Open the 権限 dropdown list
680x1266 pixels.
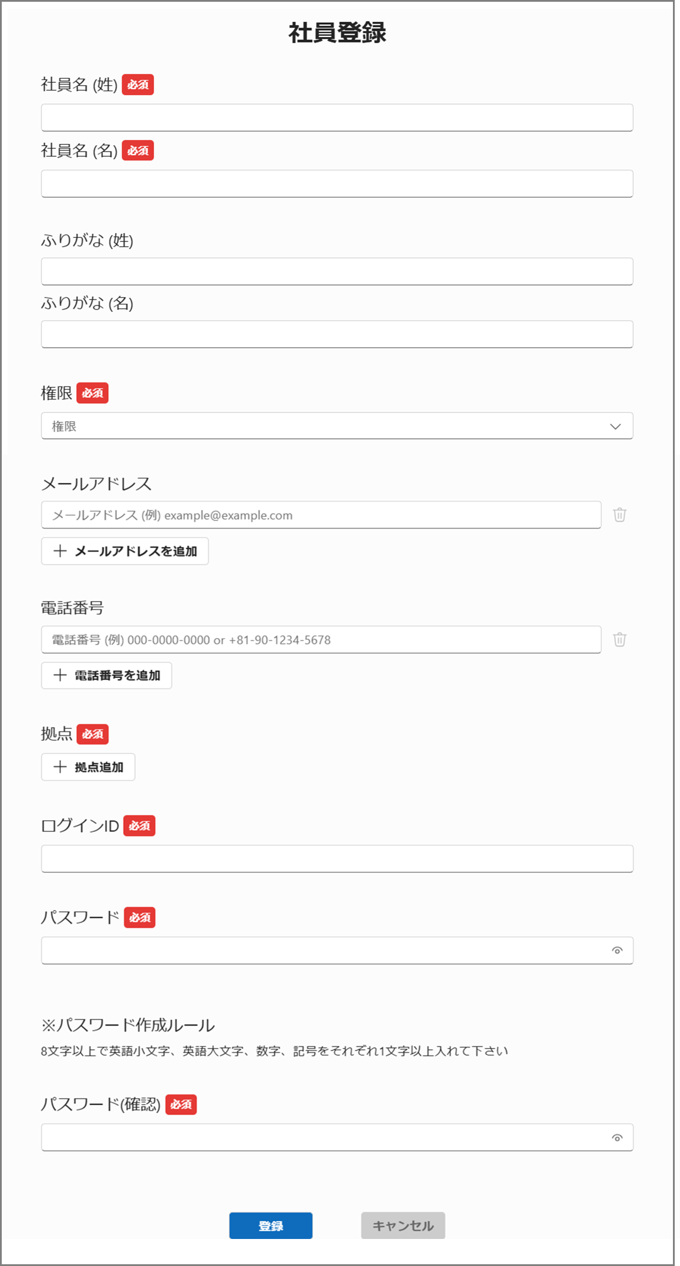point(329,426)
